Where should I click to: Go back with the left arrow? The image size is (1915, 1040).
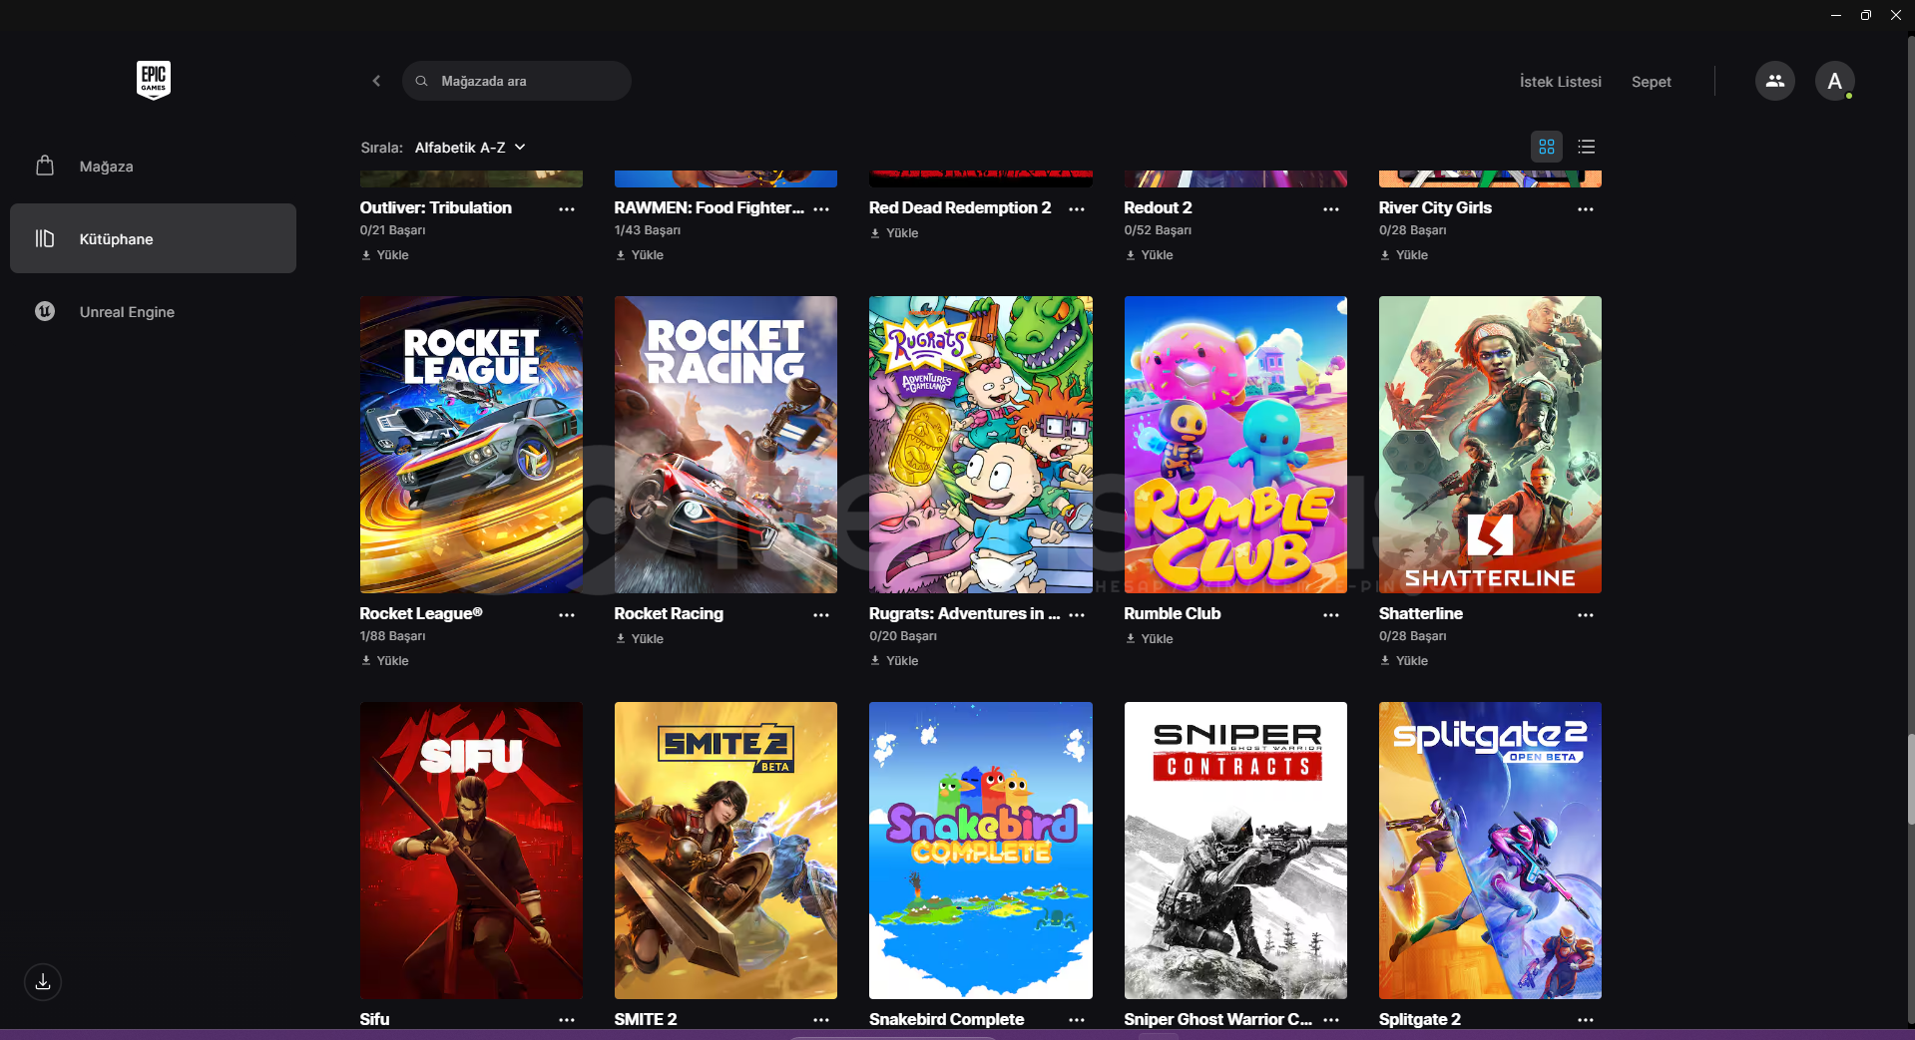pos(376,81)
